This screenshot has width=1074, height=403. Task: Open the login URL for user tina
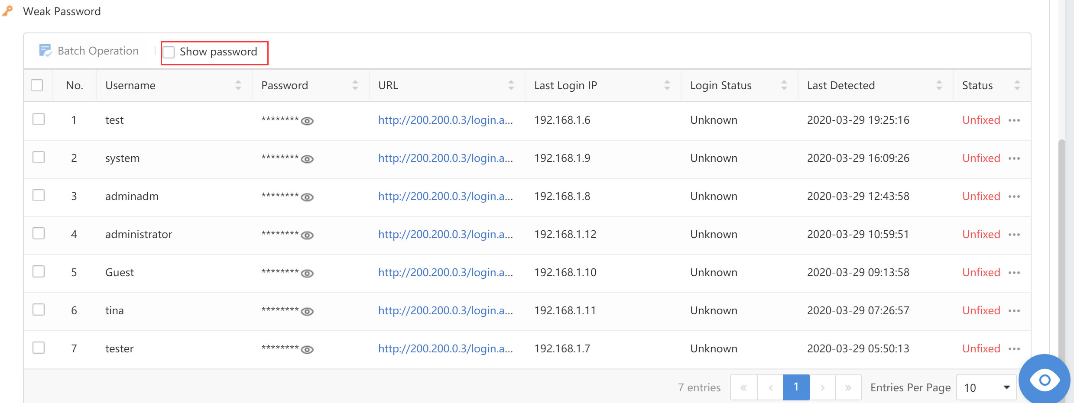pos(445,311)
